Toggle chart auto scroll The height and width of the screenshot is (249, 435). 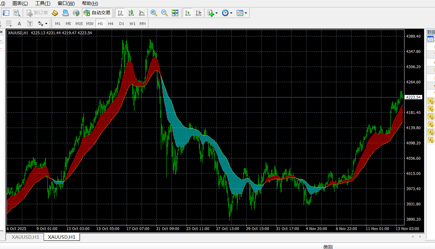(x=188, y=13)
